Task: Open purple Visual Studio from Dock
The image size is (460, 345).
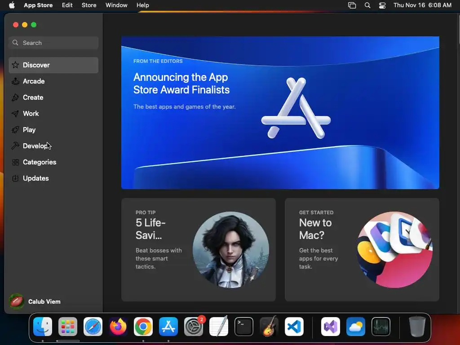Action: [x=331, y=327]
